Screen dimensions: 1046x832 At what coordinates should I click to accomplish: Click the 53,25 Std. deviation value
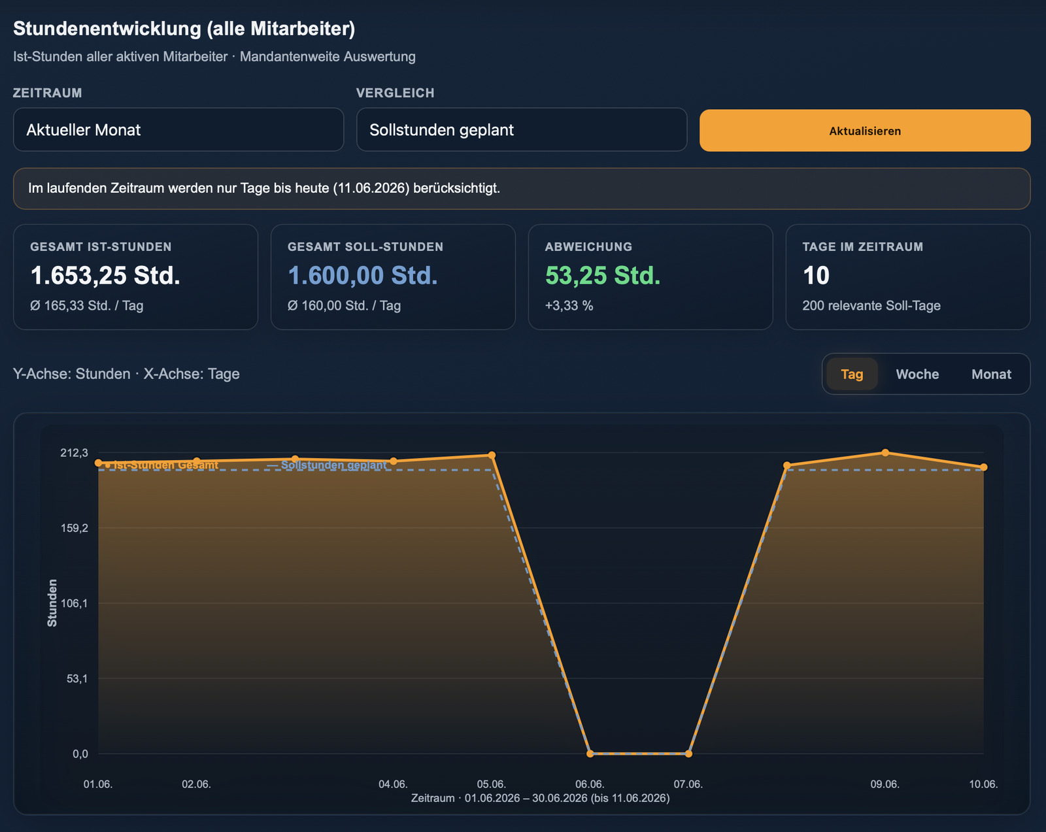(603, 276)
